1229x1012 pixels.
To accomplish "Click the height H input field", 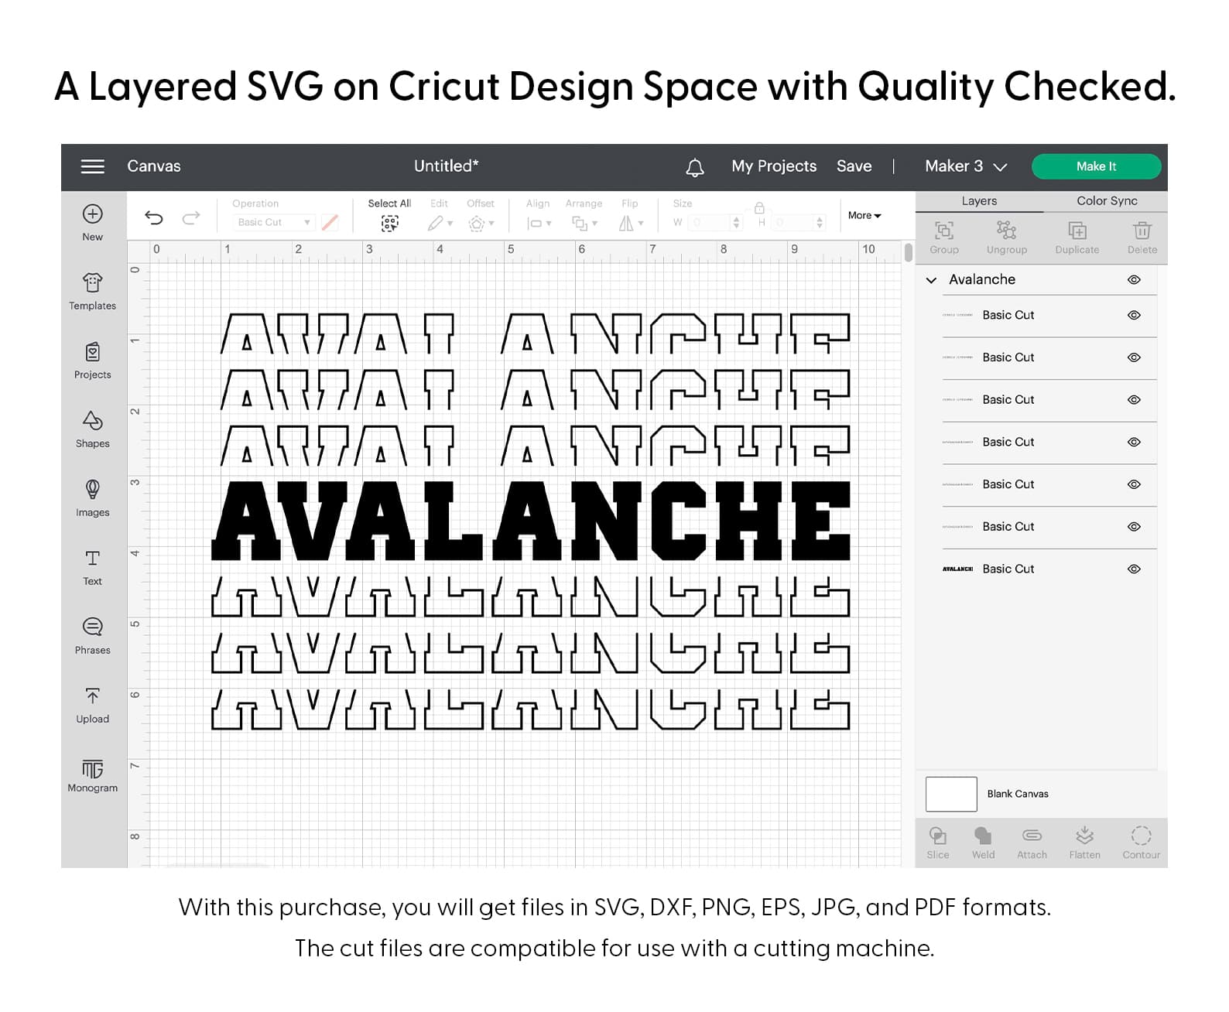I will (x=793, y=223).
